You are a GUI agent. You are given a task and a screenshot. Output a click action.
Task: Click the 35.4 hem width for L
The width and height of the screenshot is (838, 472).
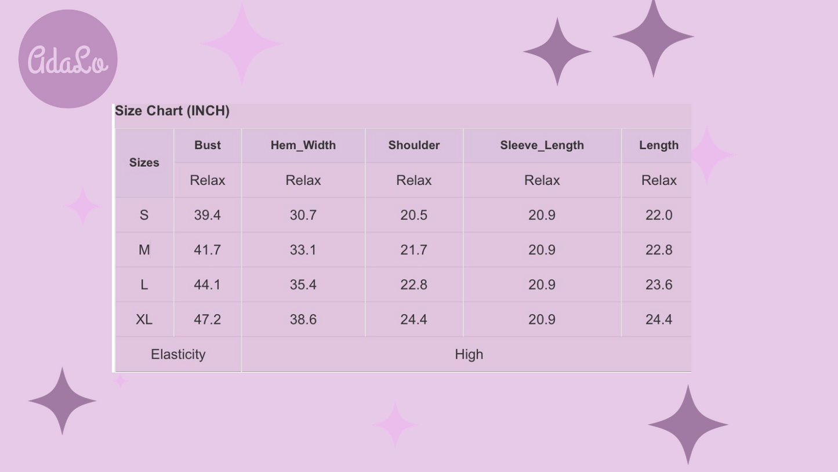pos(303,285)
